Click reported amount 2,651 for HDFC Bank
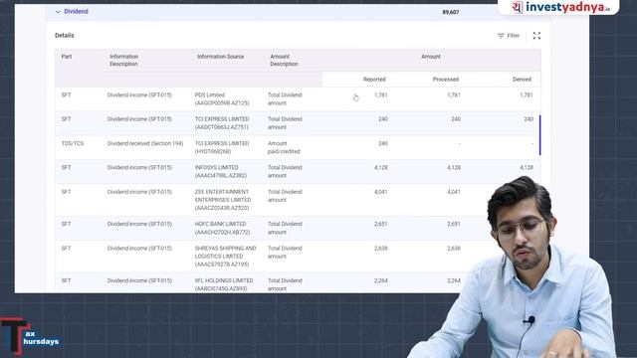Screen dimensions: 637x358 380,224
